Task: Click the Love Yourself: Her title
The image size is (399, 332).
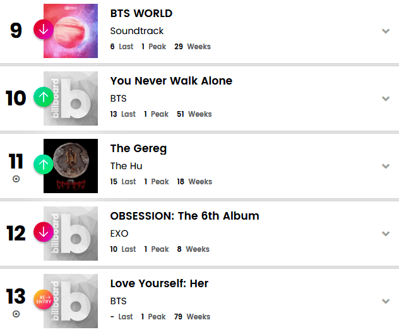Action: pyautogui.click(x=159, y=283)
